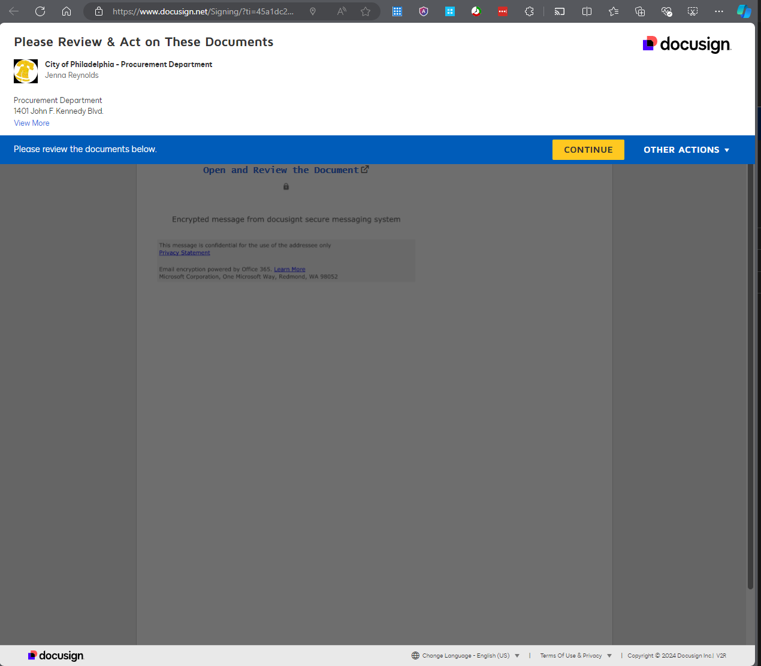Click the City of Philadelphia sender avatar
761x666 pixels.
pyautogui.click(x=25, y=71)
